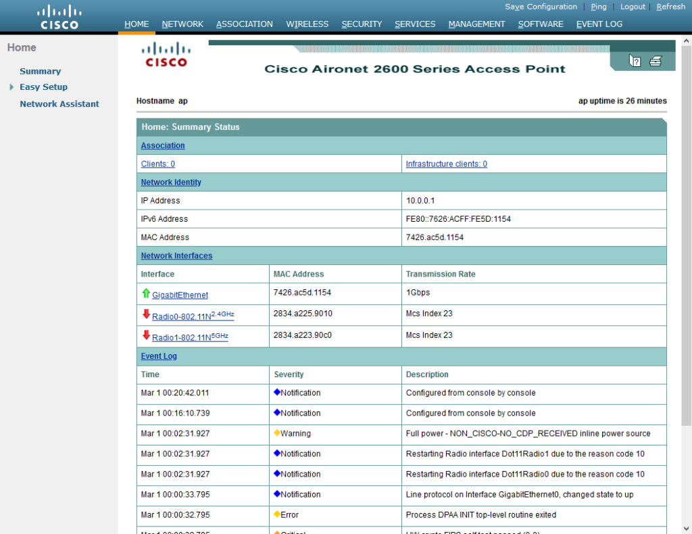692x534 pixels.
Task: Click the Full power inline source description
Action: click(x=528, y=433)
